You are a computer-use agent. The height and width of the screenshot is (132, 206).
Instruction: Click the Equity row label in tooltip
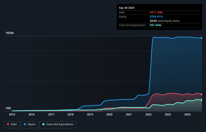123,17
